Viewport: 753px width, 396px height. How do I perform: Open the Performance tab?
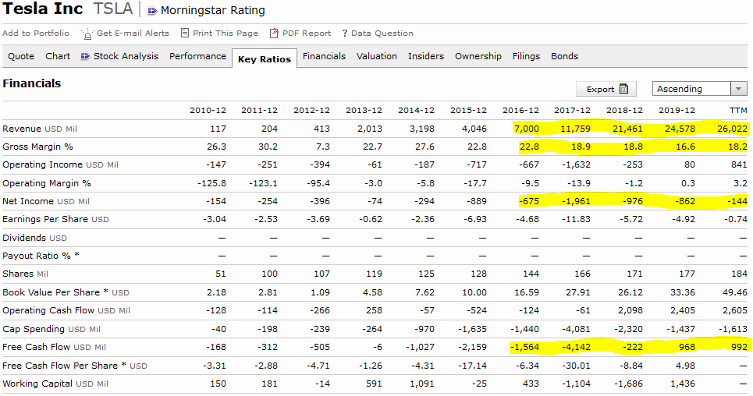[197, 56]
